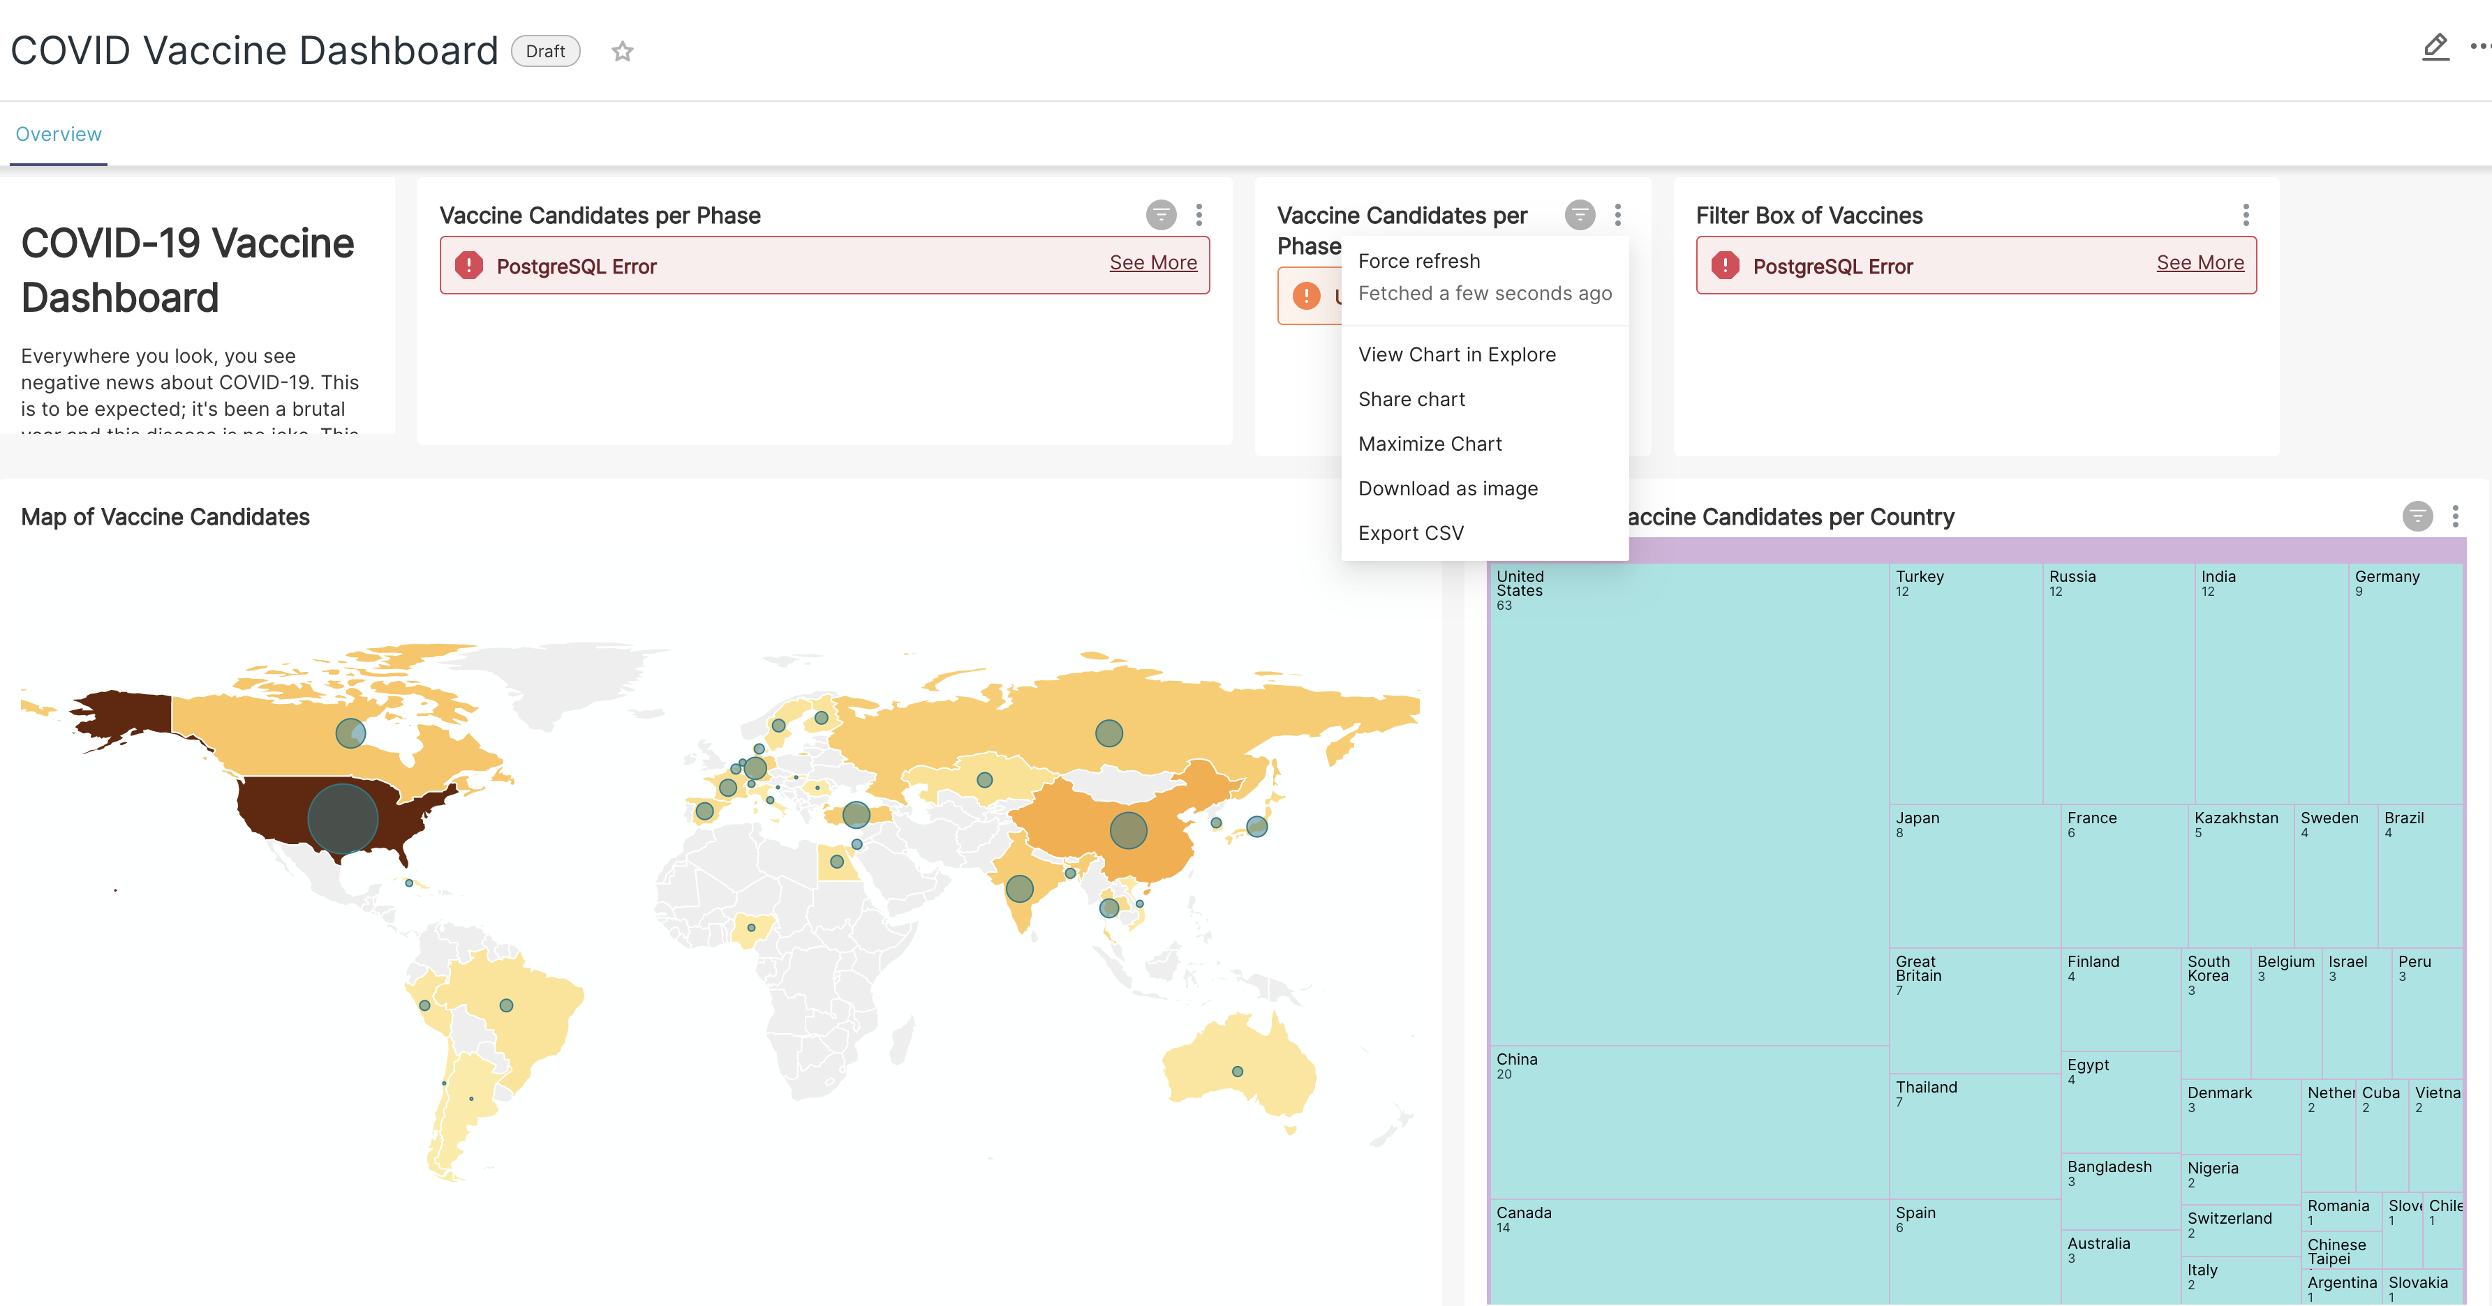
Task: Select View Chart in Explore
Action: click(1457, 354)
